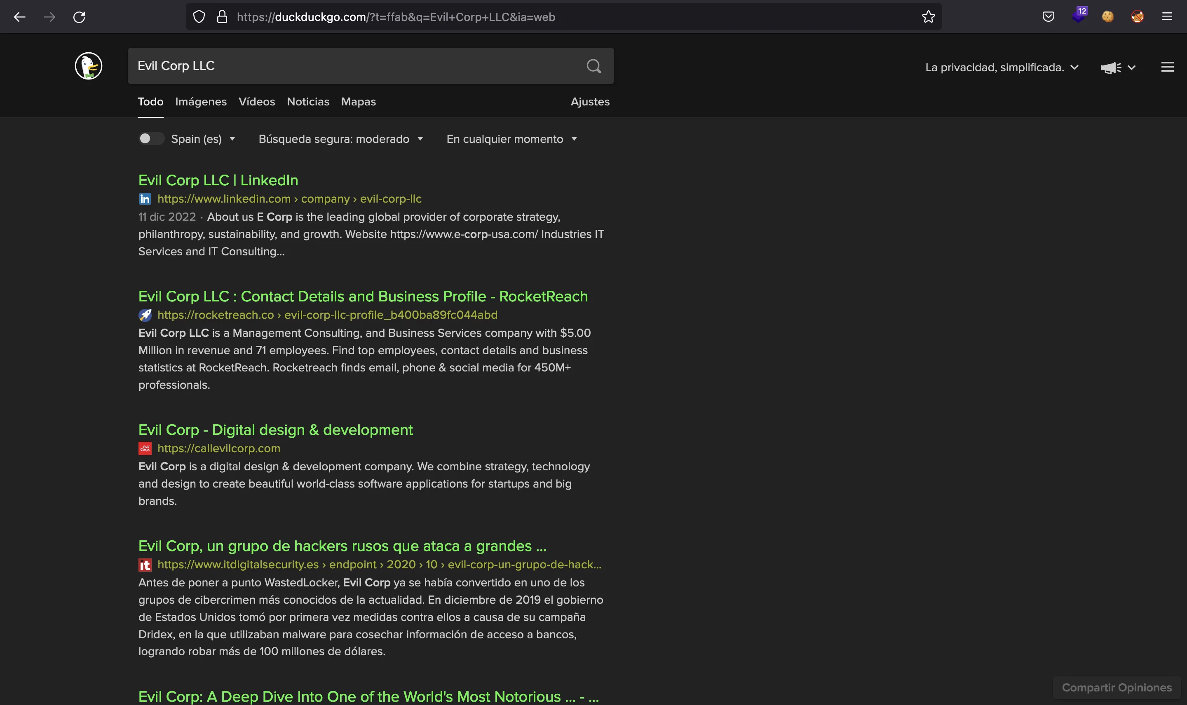This screenshot has width=1187, height=705.
Task: Select the Todo tab
Action: tap(151, 102)
